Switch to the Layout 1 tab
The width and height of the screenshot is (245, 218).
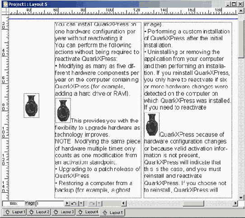coord(14,212)
